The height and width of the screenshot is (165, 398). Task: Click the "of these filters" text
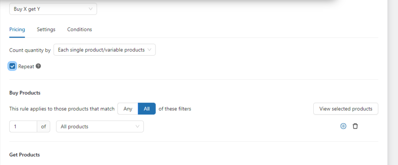click(175, 109)
